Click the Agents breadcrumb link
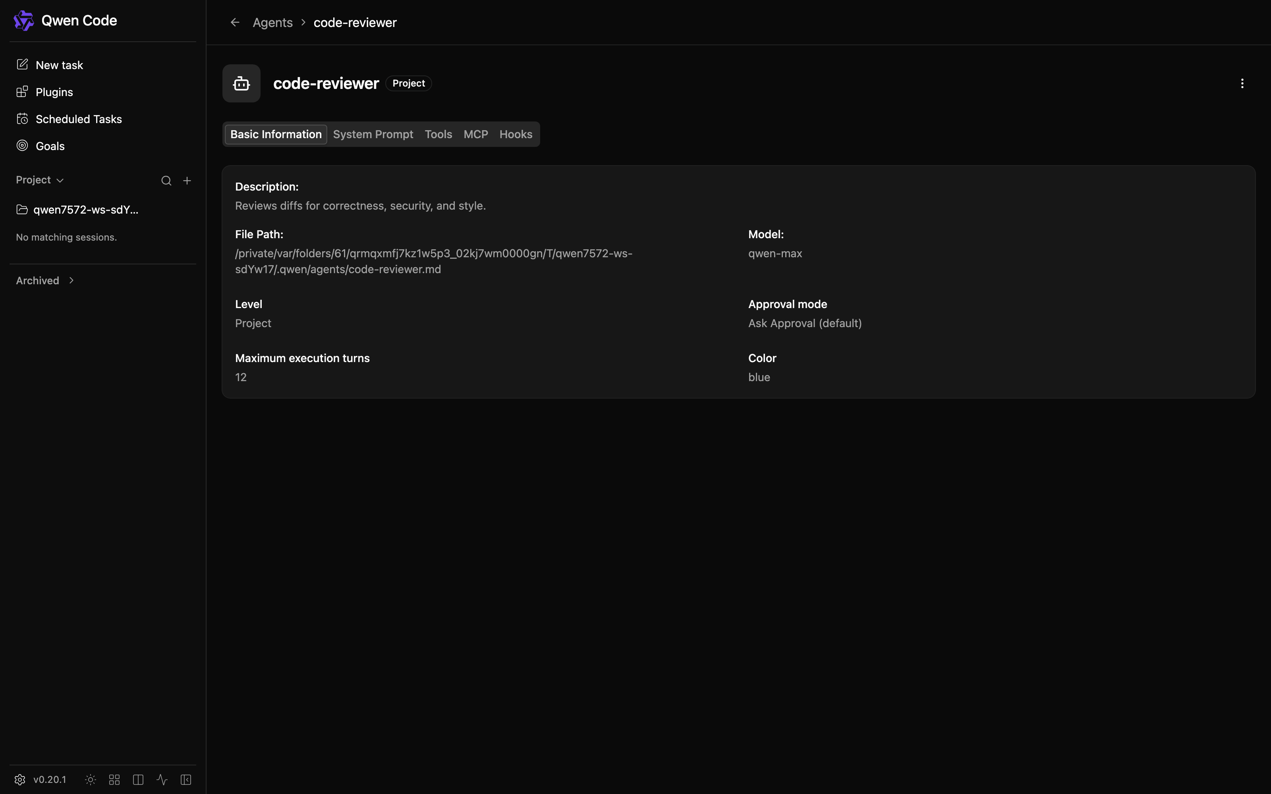The width and height of the screenshot is (1271, 794). pos(272,23)
